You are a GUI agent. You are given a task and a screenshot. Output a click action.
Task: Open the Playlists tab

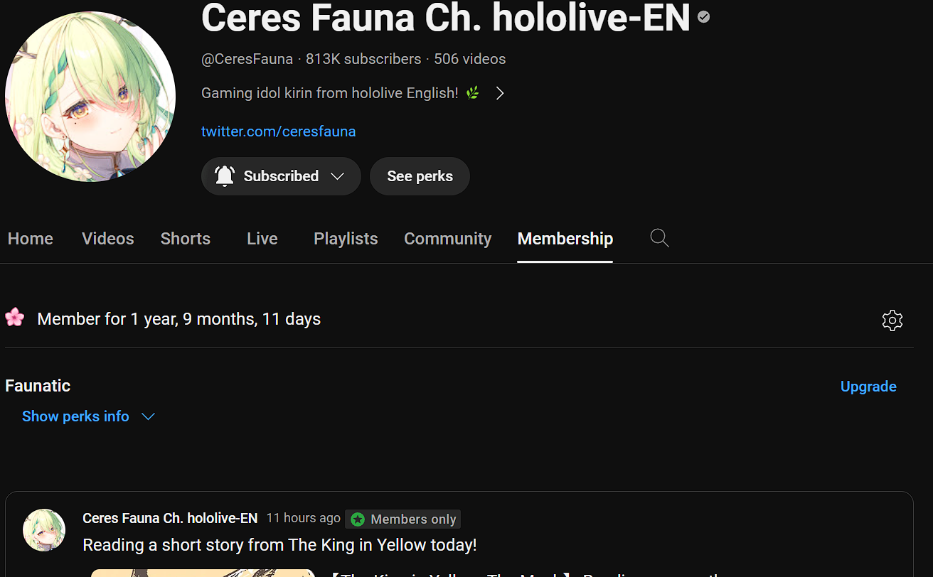pos(346,239)
